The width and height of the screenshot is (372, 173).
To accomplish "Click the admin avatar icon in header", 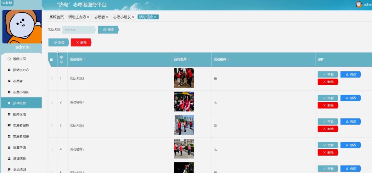I will coord(359,4).
